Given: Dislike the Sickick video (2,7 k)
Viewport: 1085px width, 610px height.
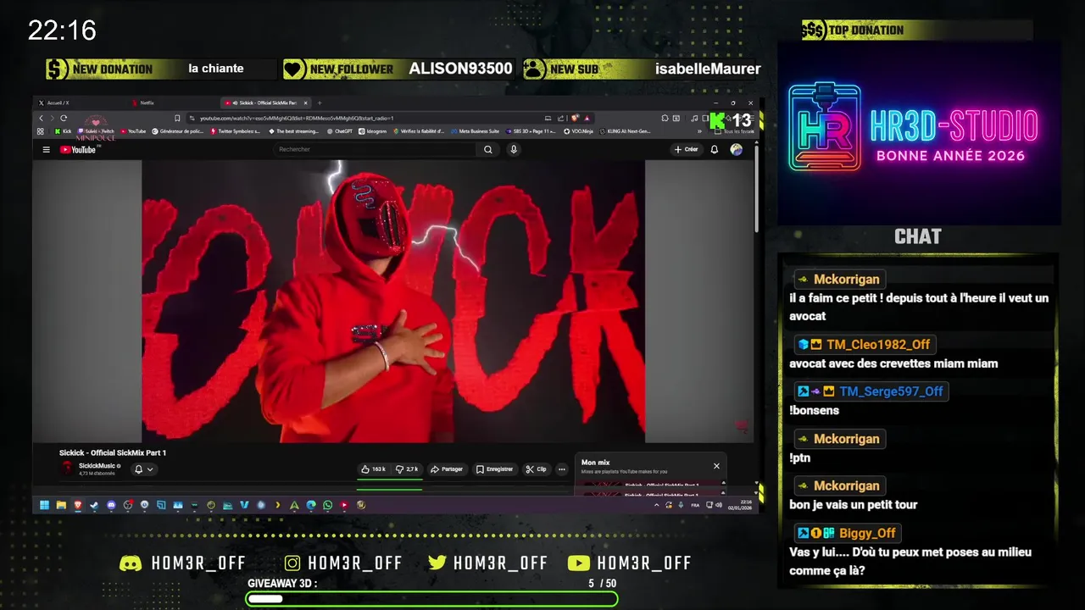Looking at the screenshot, I should pyautogui.click(x=408, y=469).
